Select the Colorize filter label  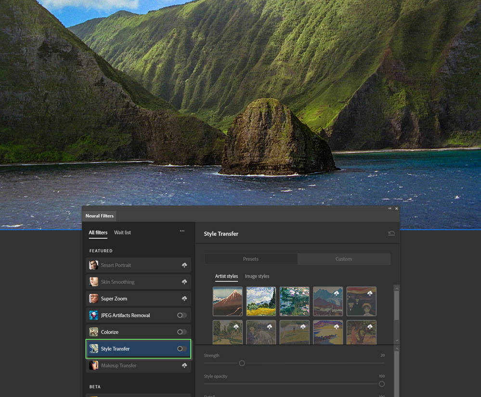pyautogui.click(x=109, y=332)
